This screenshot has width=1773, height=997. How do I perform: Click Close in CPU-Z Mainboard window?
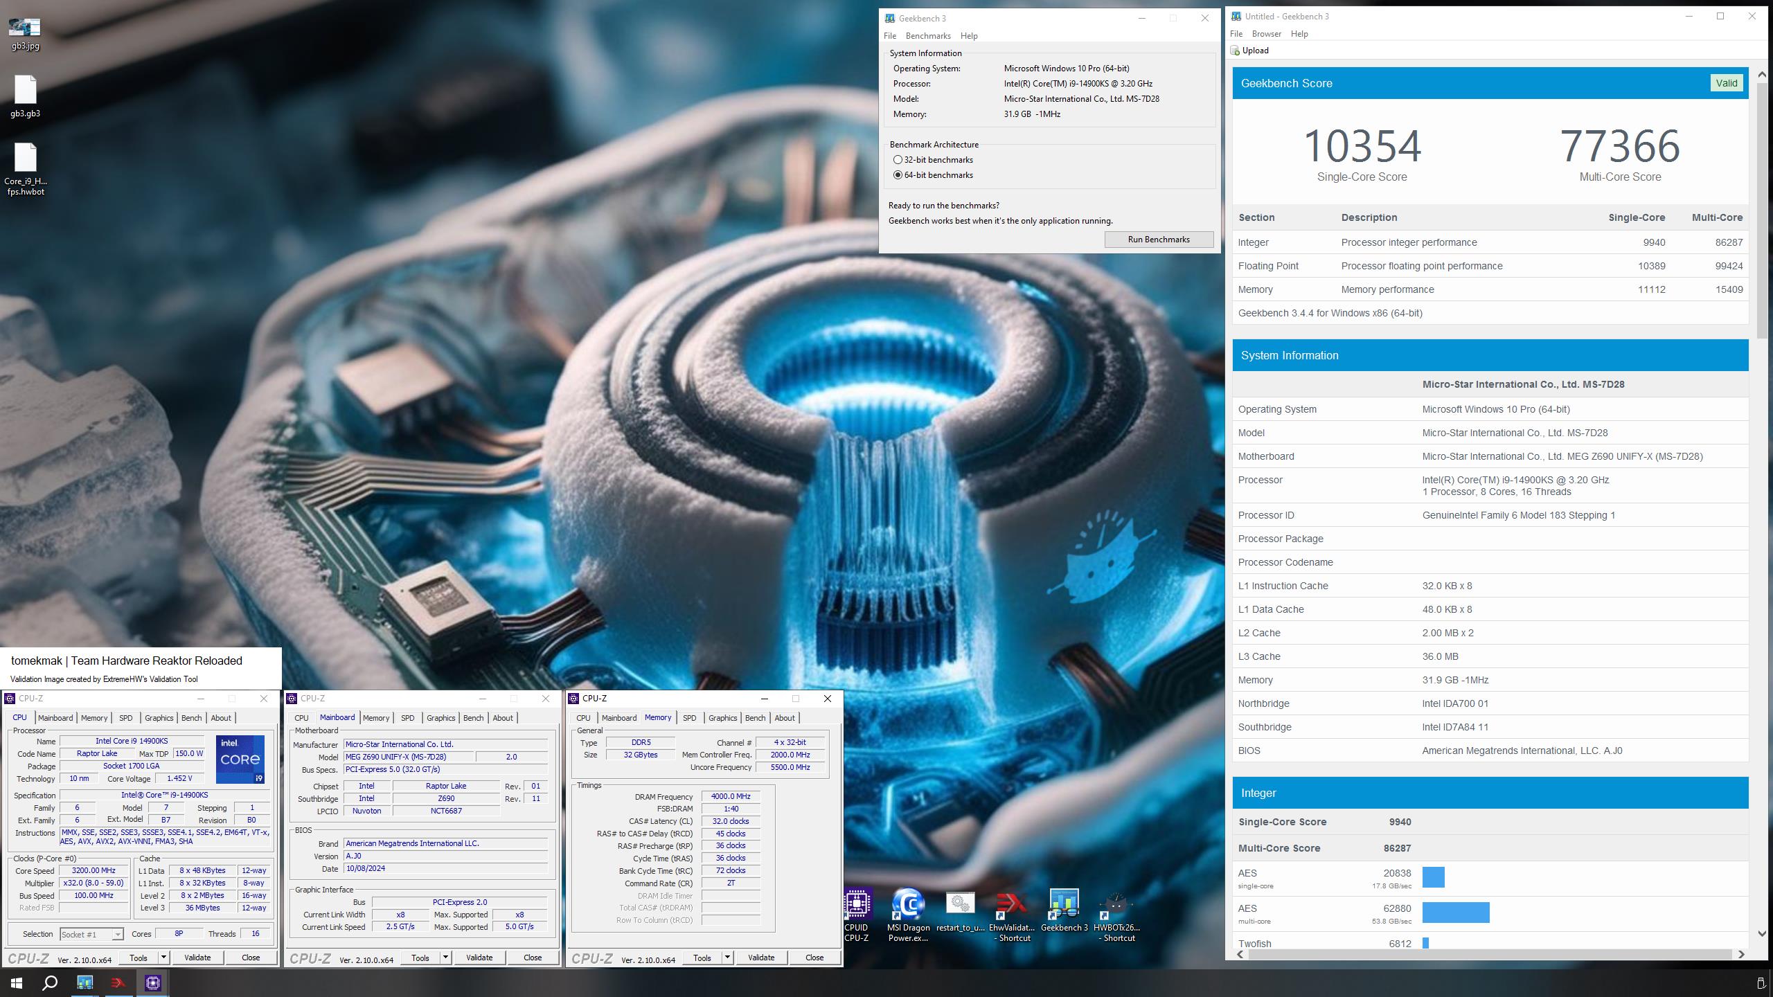click(533, 958)
